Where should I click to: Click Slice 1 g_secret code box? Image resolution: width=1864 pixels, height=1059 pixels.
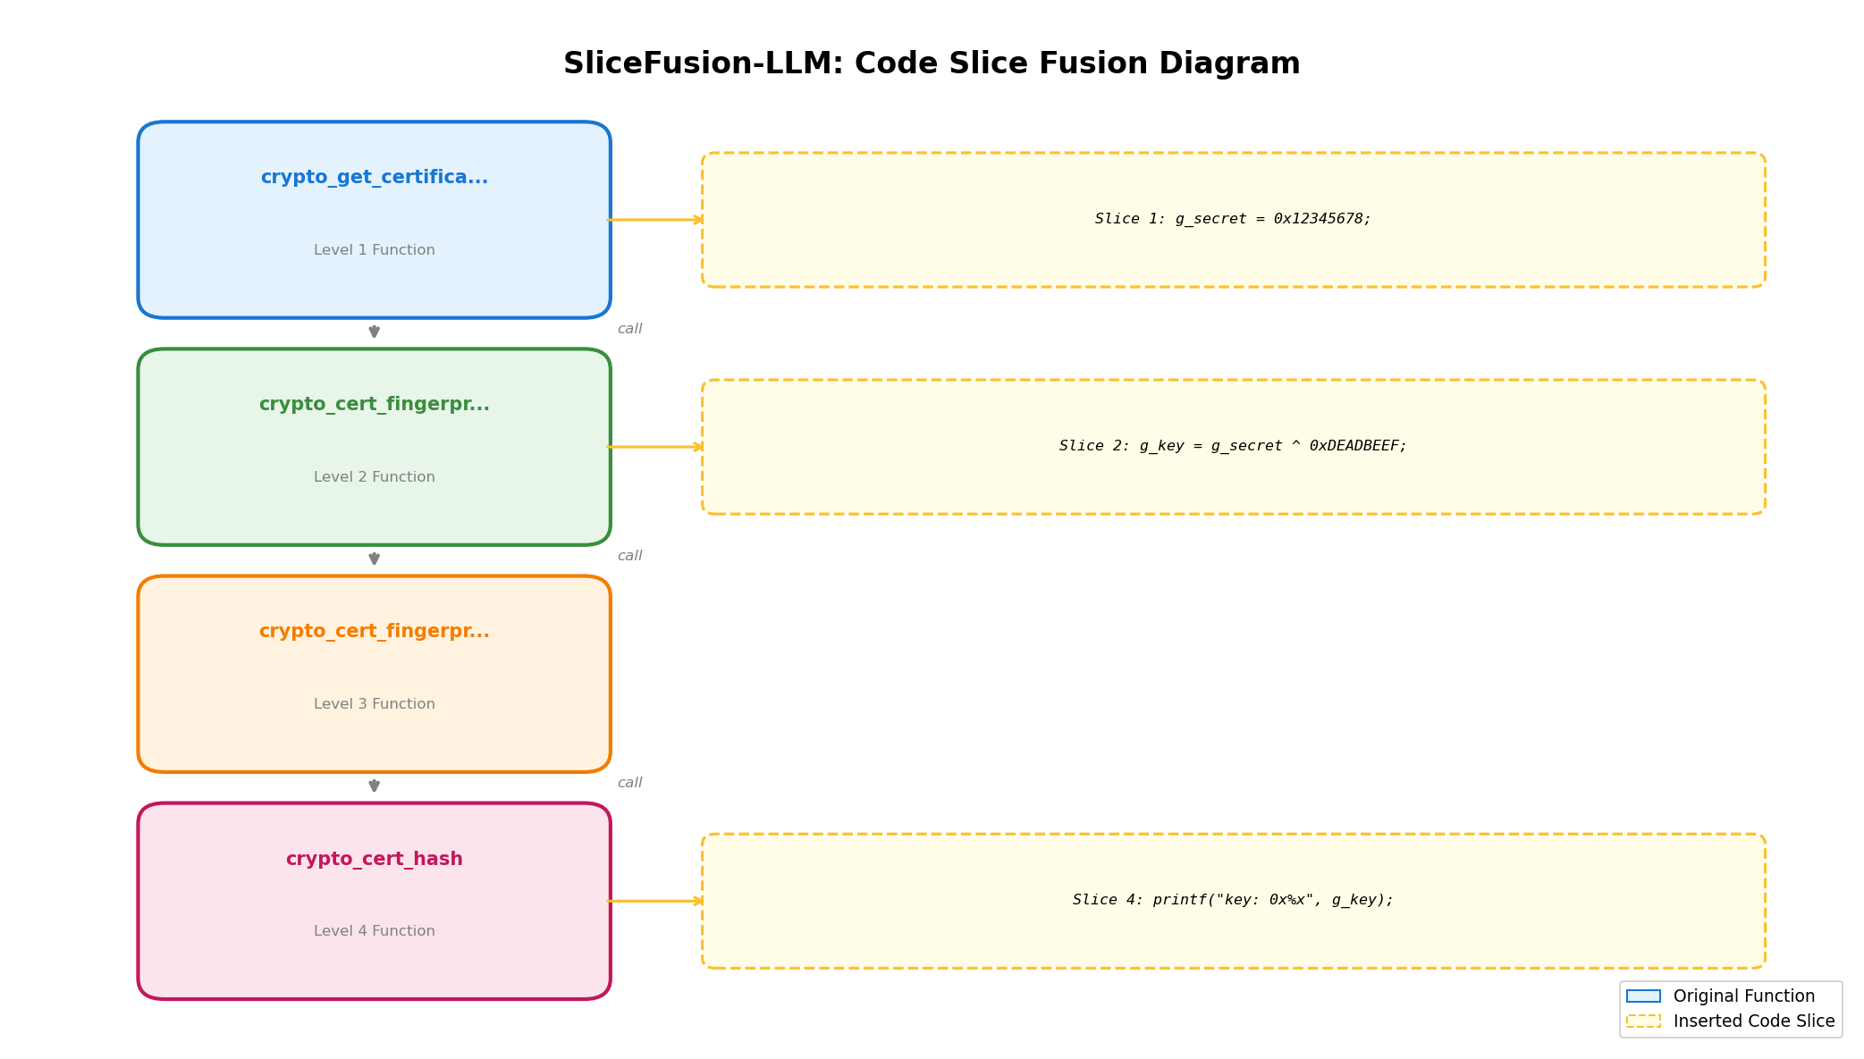pyautogui.click(x=1233, y=219)
